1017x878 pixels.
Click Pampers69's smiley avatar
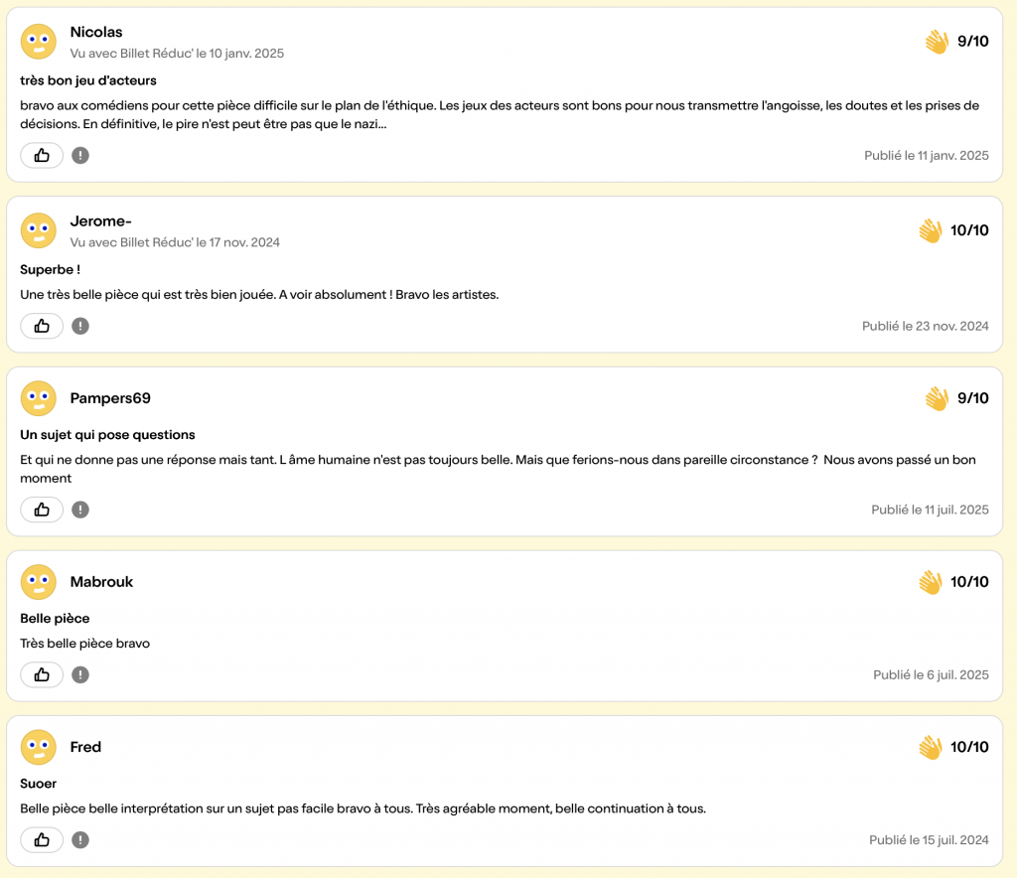tap(39, 398)
